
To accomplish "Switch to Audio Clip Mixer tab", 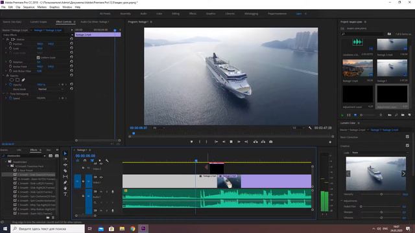I will point(95,22).
